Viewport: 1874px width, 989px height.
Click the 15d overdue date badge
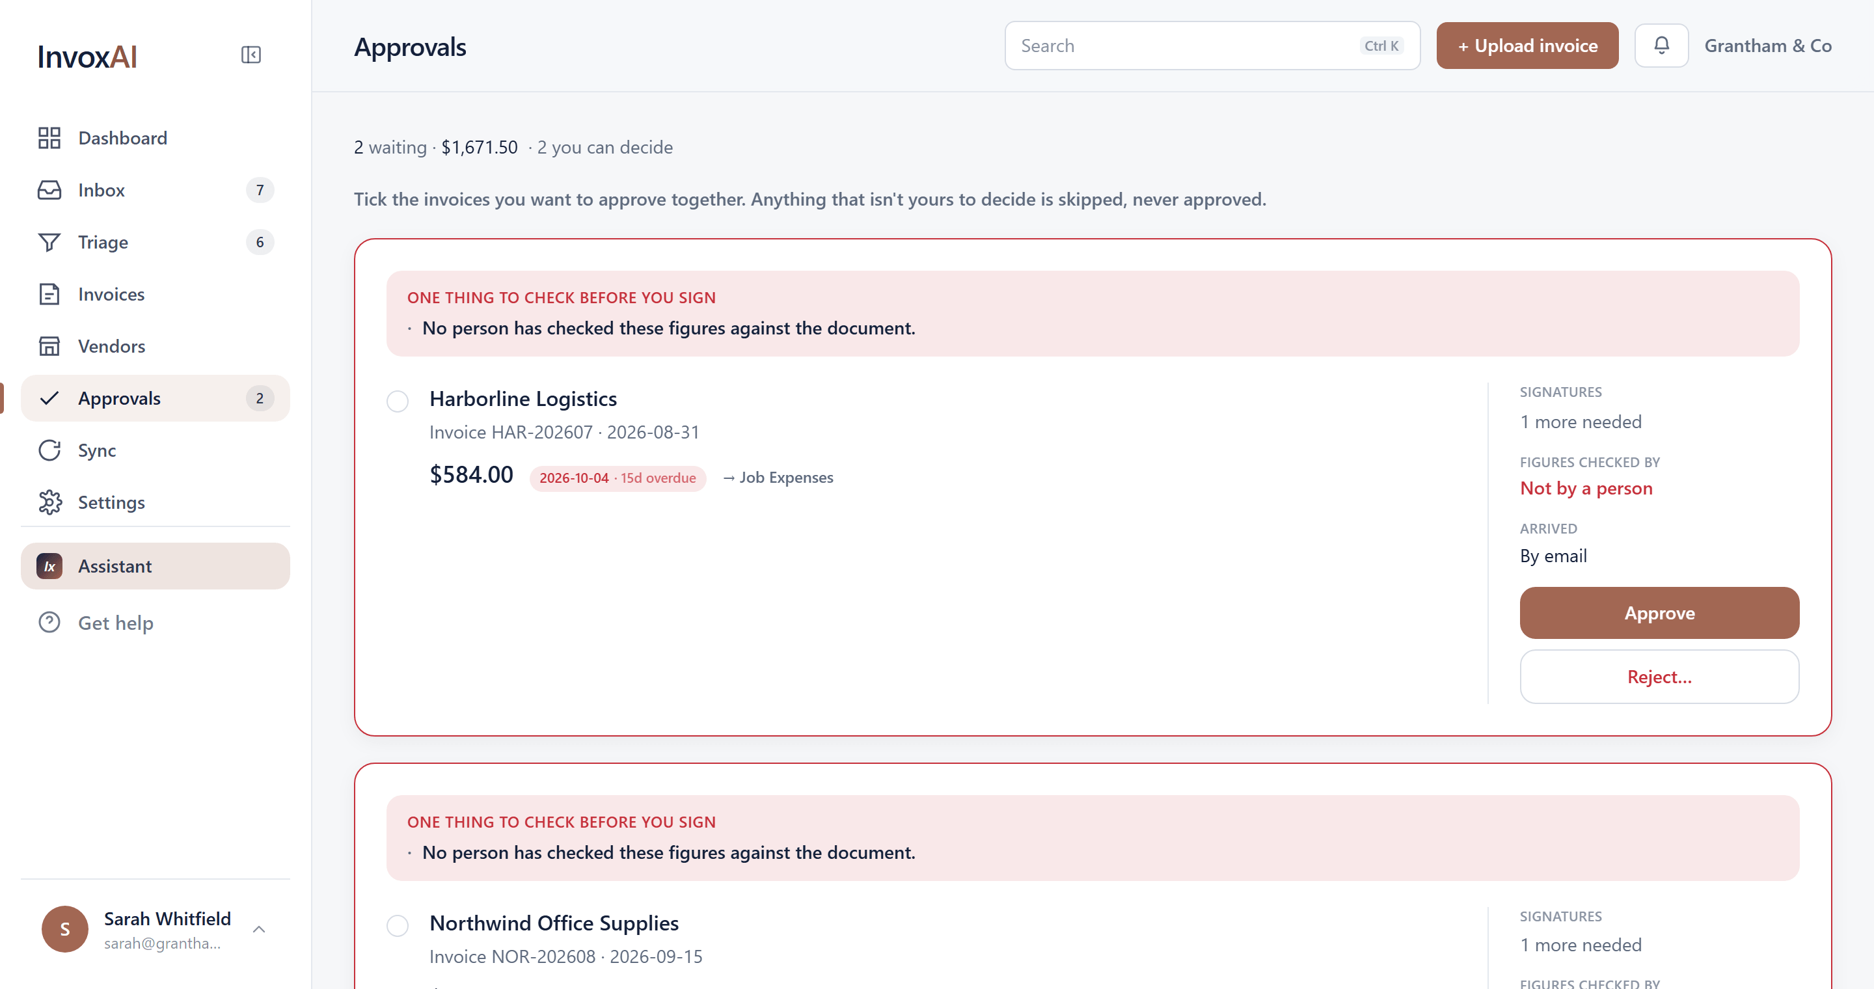[618, 478]
